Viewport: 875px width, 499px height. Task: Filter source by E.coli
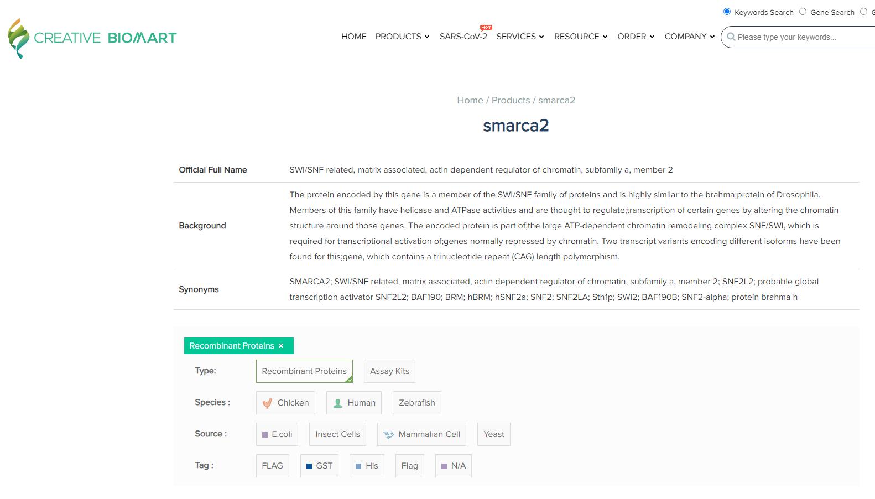point(277,434)
